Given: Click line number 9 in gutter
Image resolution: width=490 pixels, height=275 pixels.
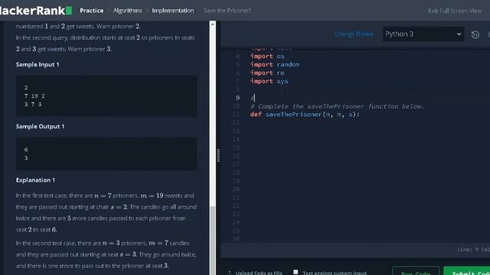Looking at the screenshot, I should (x=237, y=98).
